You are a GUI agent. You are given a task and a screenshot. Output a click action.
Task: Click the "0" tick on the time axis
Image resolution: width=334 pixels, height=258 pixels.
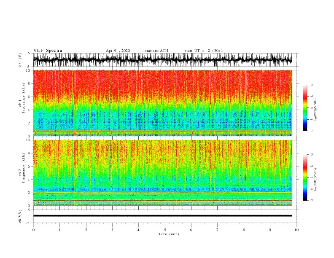coord(33,230)
